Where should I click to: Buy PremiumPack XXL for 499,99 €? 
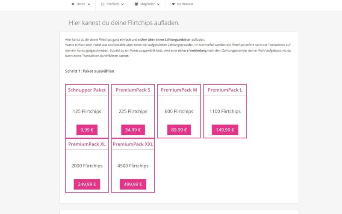[x=133, y=184]
